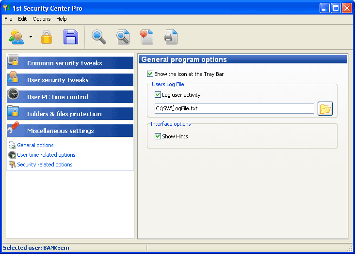The height and width of the screenshot is (254, 355).
Task: Click the User time related options icon
Action: pos(12,155)
